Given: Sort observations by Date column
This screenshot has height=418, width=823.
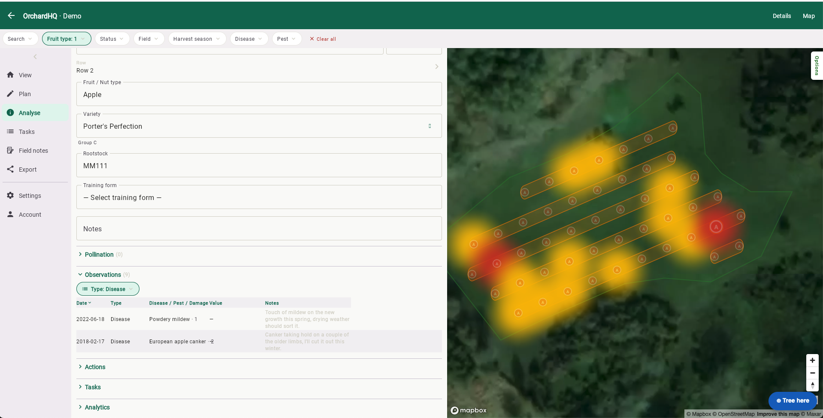Looking at the screenshot, I should [84, 303].
